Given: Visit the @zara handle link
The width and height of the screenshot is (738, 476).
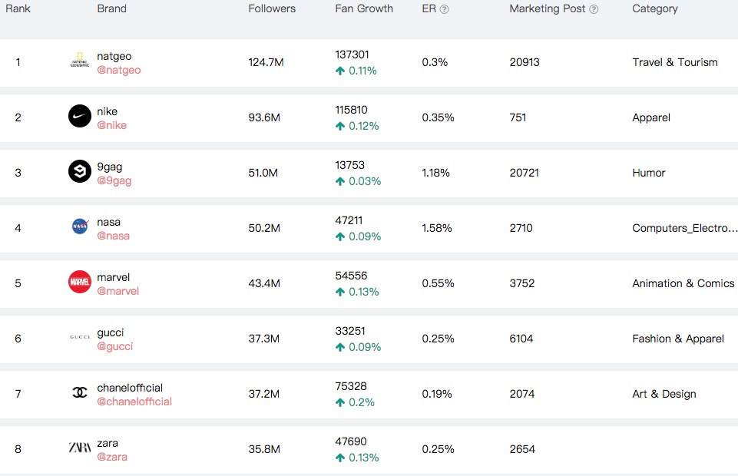Looking at the screenshot, I should pos(112,457).
